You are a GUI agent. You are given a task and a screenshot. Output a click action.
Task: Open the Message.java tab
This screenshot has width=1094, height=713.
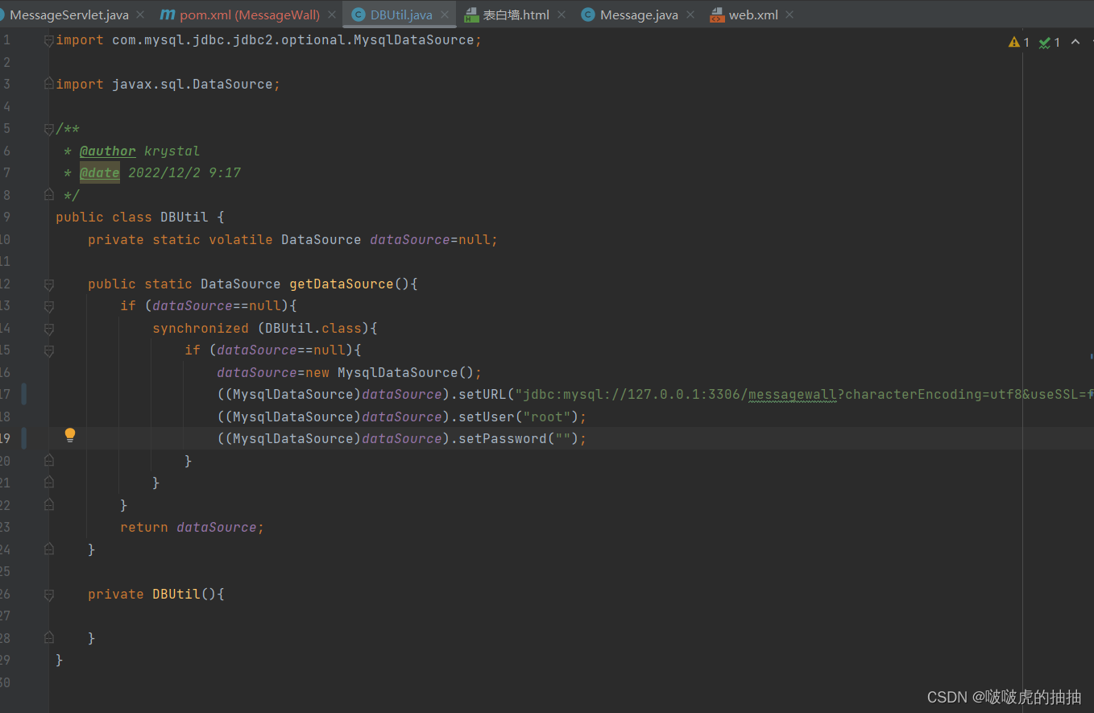click(639, 15)
